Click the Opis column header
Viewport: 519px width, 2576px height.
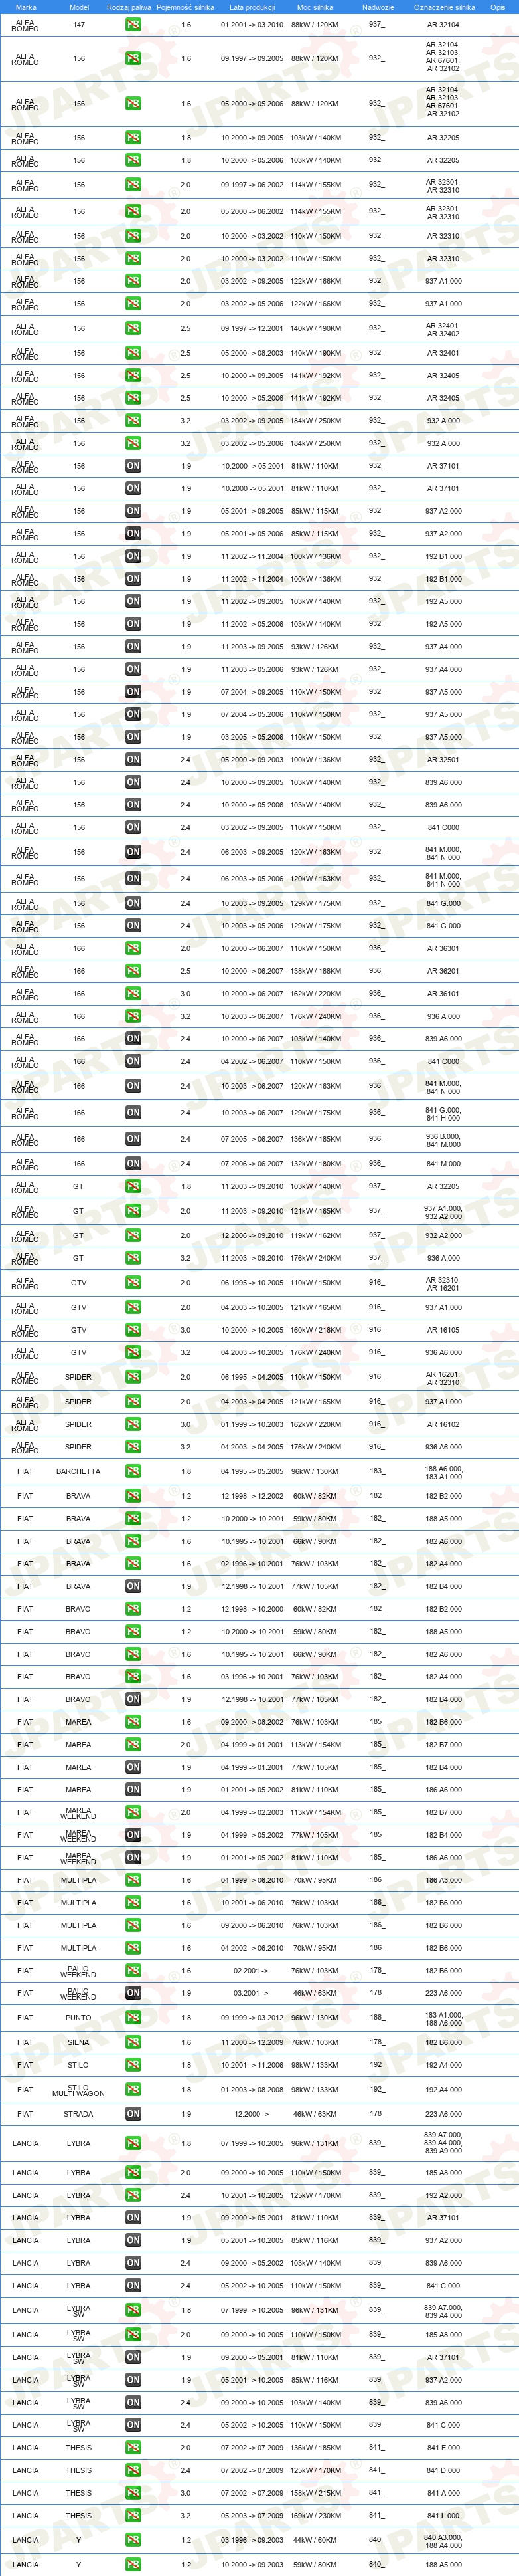point(498,7)
